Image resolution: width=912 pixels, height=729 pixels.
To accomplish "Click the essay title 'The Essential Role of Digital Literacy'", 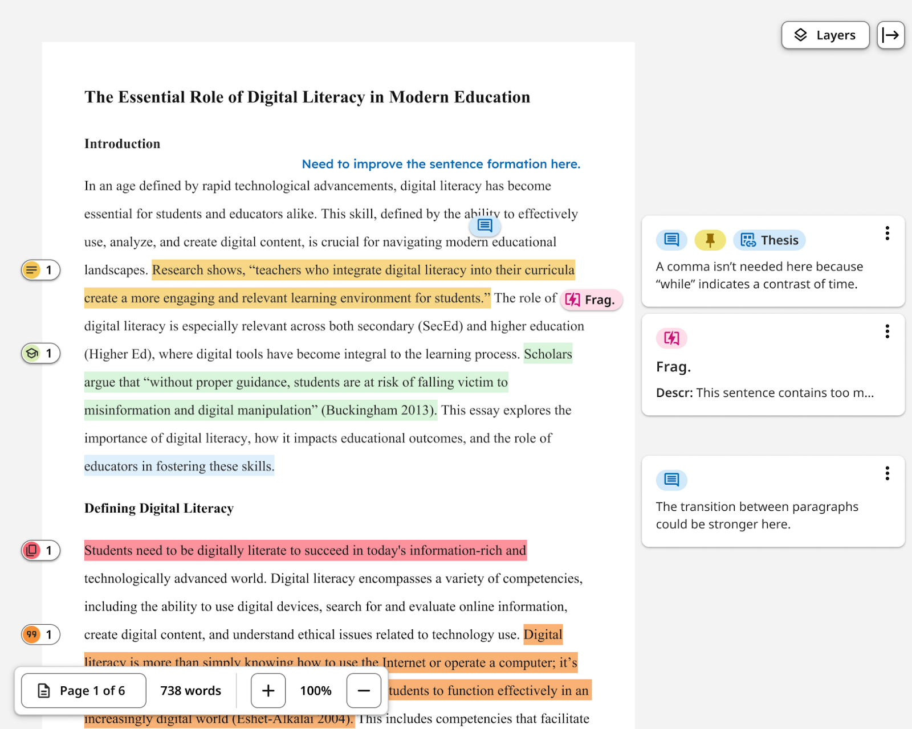I will click(307, 97).
